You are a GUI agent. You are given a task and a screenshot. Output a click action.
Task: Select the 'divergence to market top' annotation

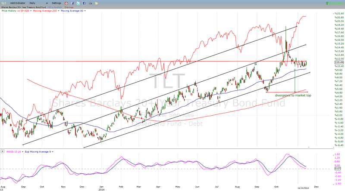pyautogui.click(x=293, y=95)
